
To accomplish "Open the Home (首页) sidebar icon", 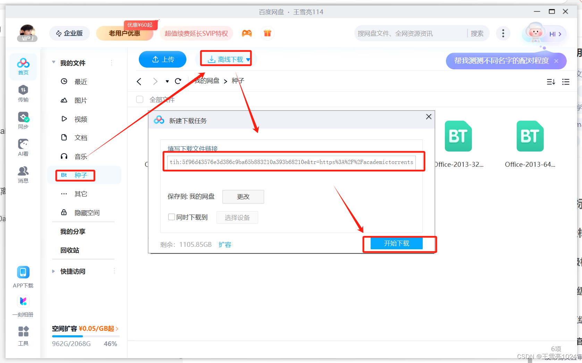I will (23, 67).
